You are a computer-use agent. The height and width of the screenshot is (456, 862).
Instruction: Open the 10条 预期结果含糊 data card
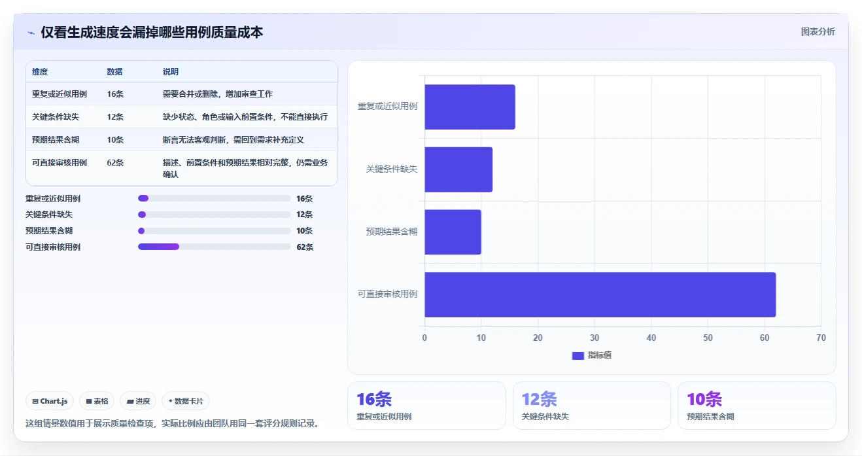[x=757, y=406]
